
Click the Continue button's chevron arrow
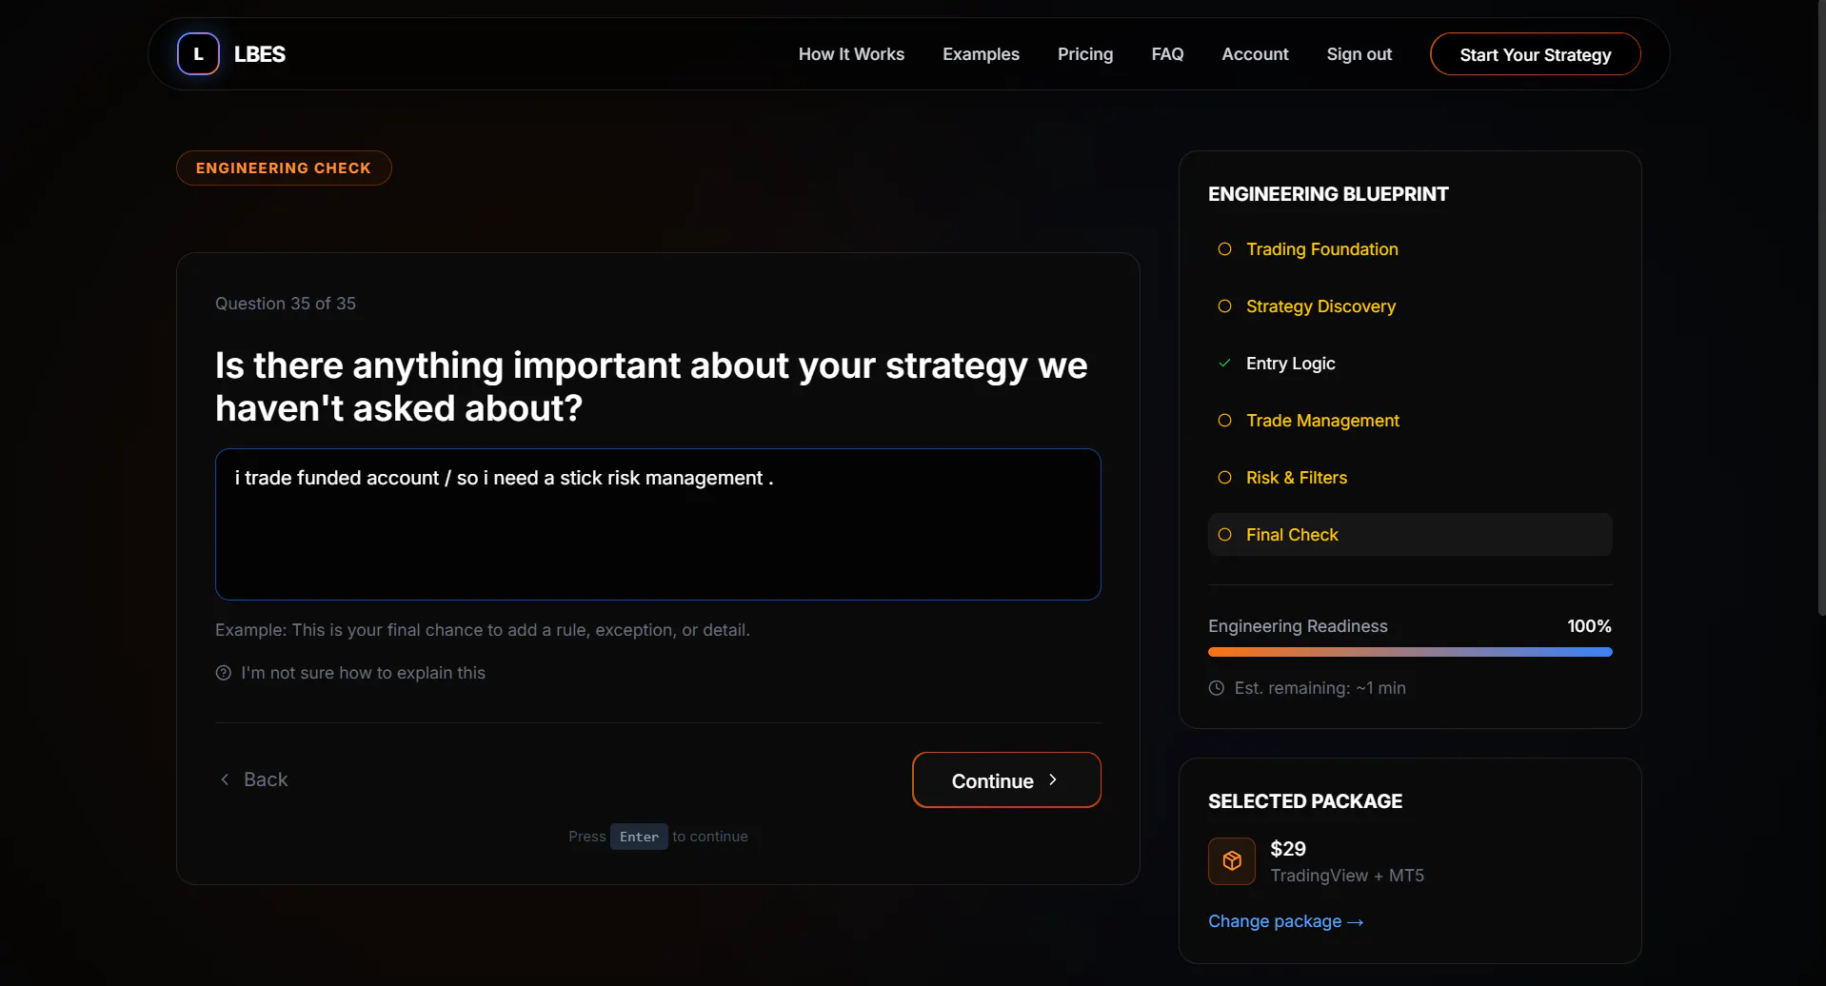pyautogui.click(x=1053, y=779)
